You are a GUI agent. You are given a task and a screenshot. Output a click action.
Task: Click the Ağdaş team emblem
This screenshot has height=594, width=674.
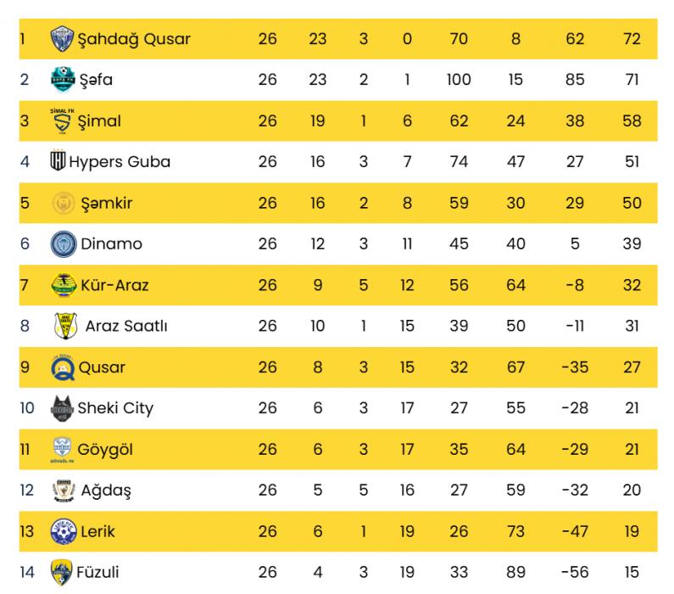pos(64,490)
